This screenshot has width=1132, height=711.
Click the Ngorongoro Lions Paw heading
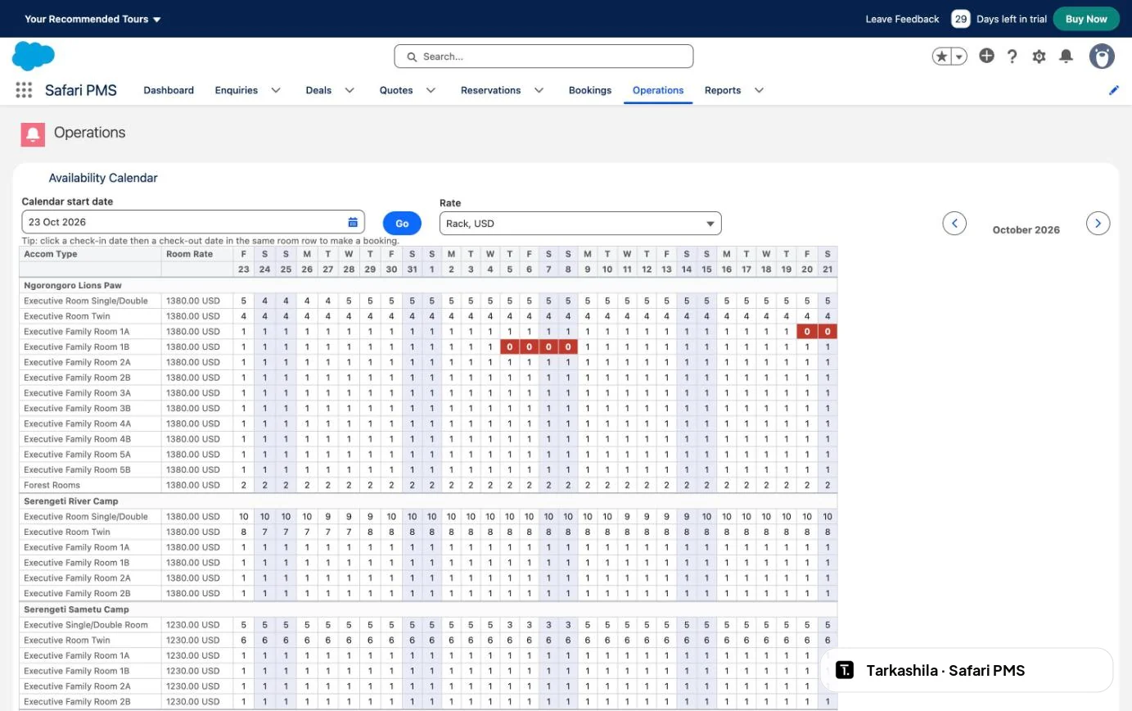pos(73,285)
